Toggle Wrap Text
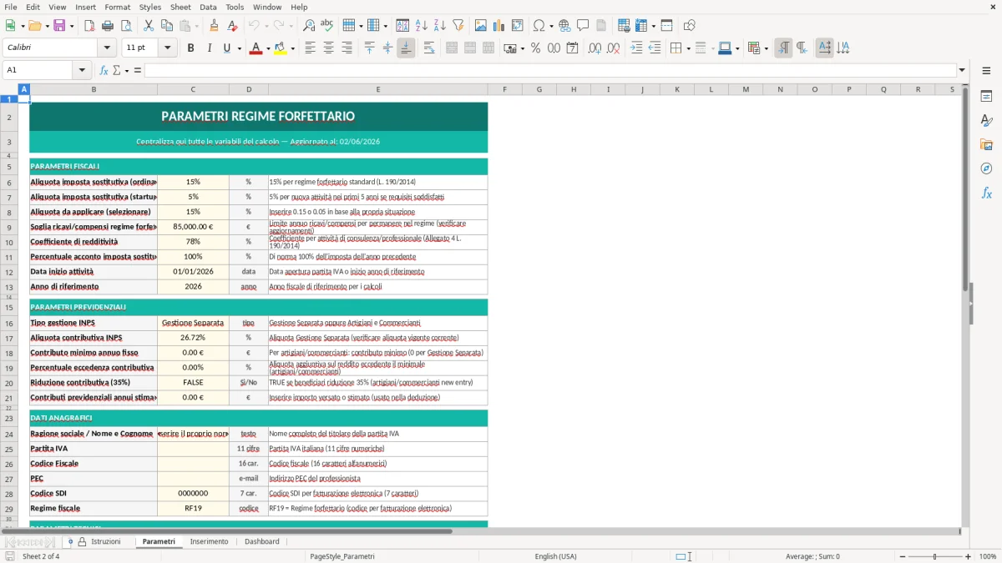 pos(428,48)
